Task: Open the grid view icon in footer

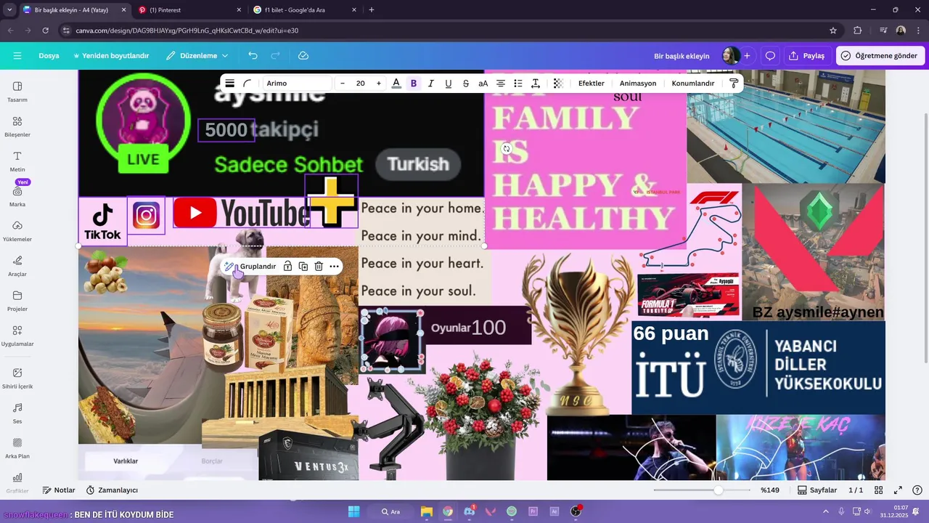Action: [878, 490]
